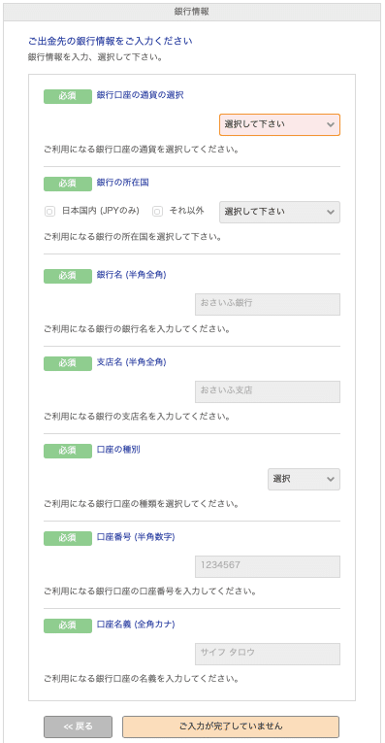Click the 必須 badge next to 銀行口座の通貨の選択
This screenshot has width=385, height=743.
point(68,96)
